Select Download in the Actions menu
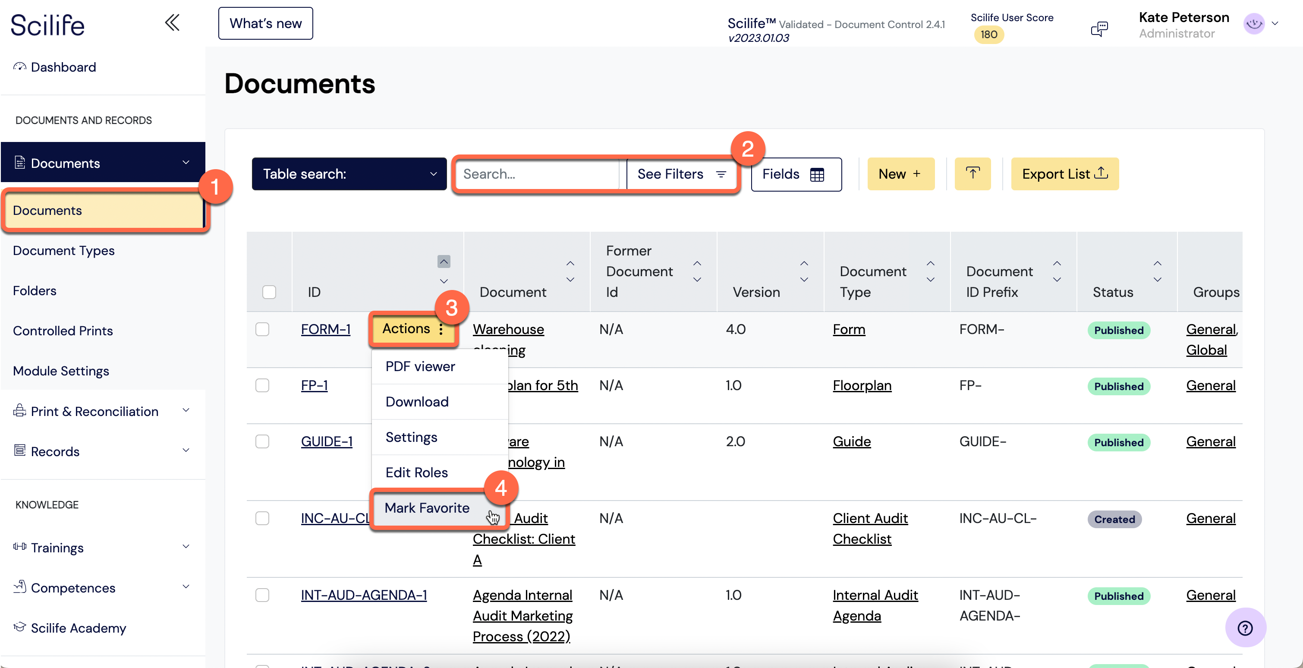The height and width of the screenshot is (668, 1303). [x=417, y=401]
